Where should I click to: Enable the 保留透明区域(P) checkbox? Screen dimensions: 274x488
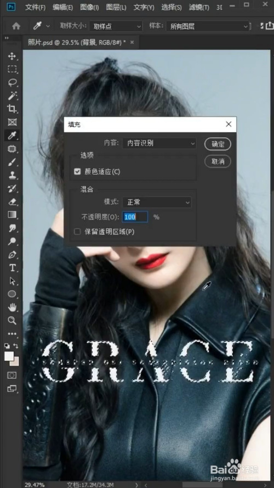pos(77,232)
